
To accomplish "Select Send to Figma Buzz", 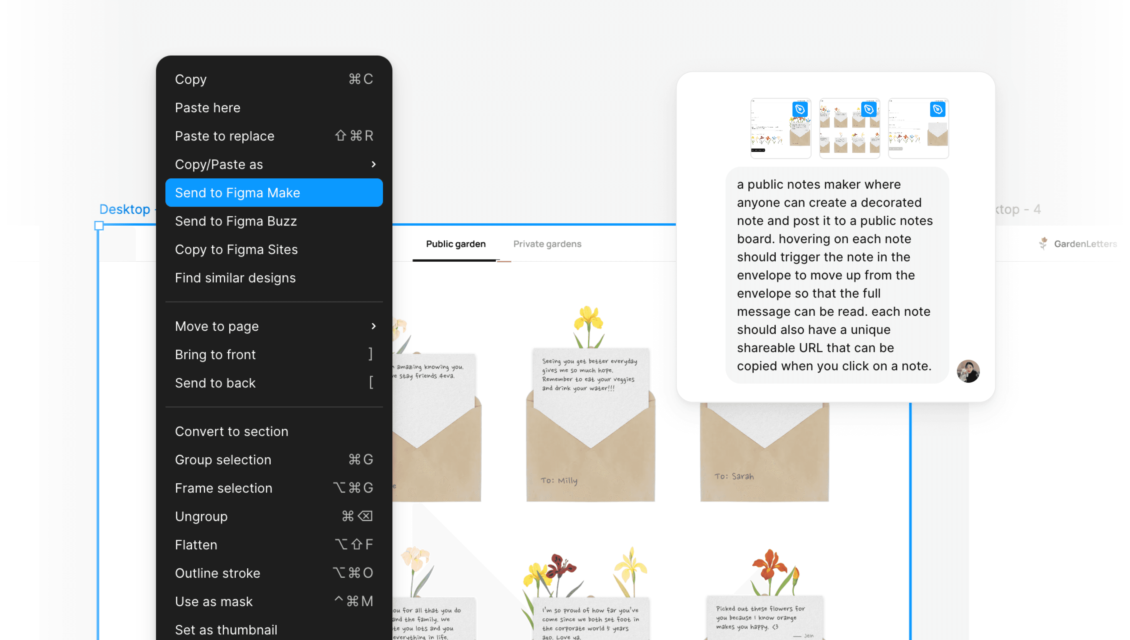I will tap(236, 221).
